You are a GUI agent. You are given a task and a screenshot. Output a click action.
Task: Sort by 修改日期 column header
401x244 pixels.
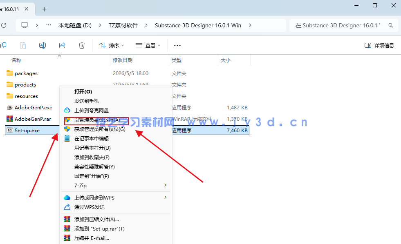pos(123,60)
